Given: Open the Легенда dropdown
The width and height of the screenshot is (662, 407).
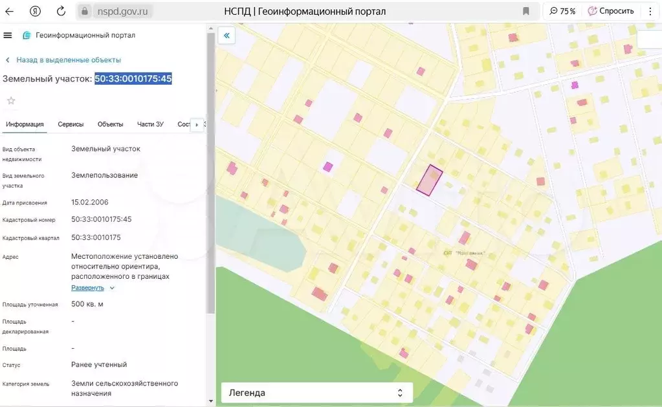Looking at the screenshot, I should coord(316,393).
